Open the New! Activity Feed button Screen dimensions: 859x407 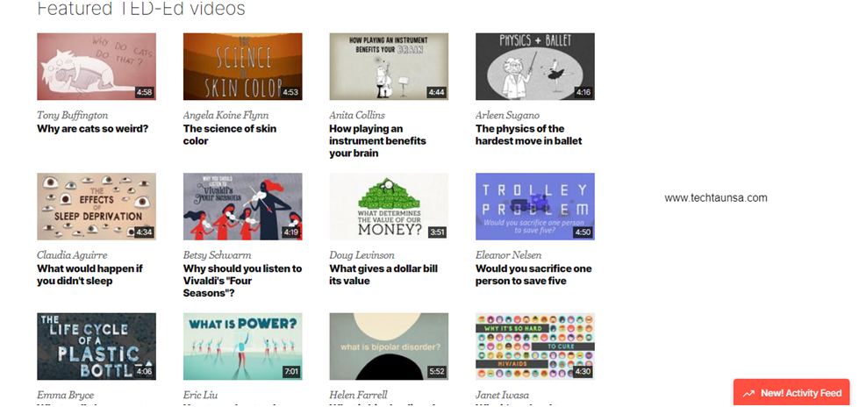point(791,392)
